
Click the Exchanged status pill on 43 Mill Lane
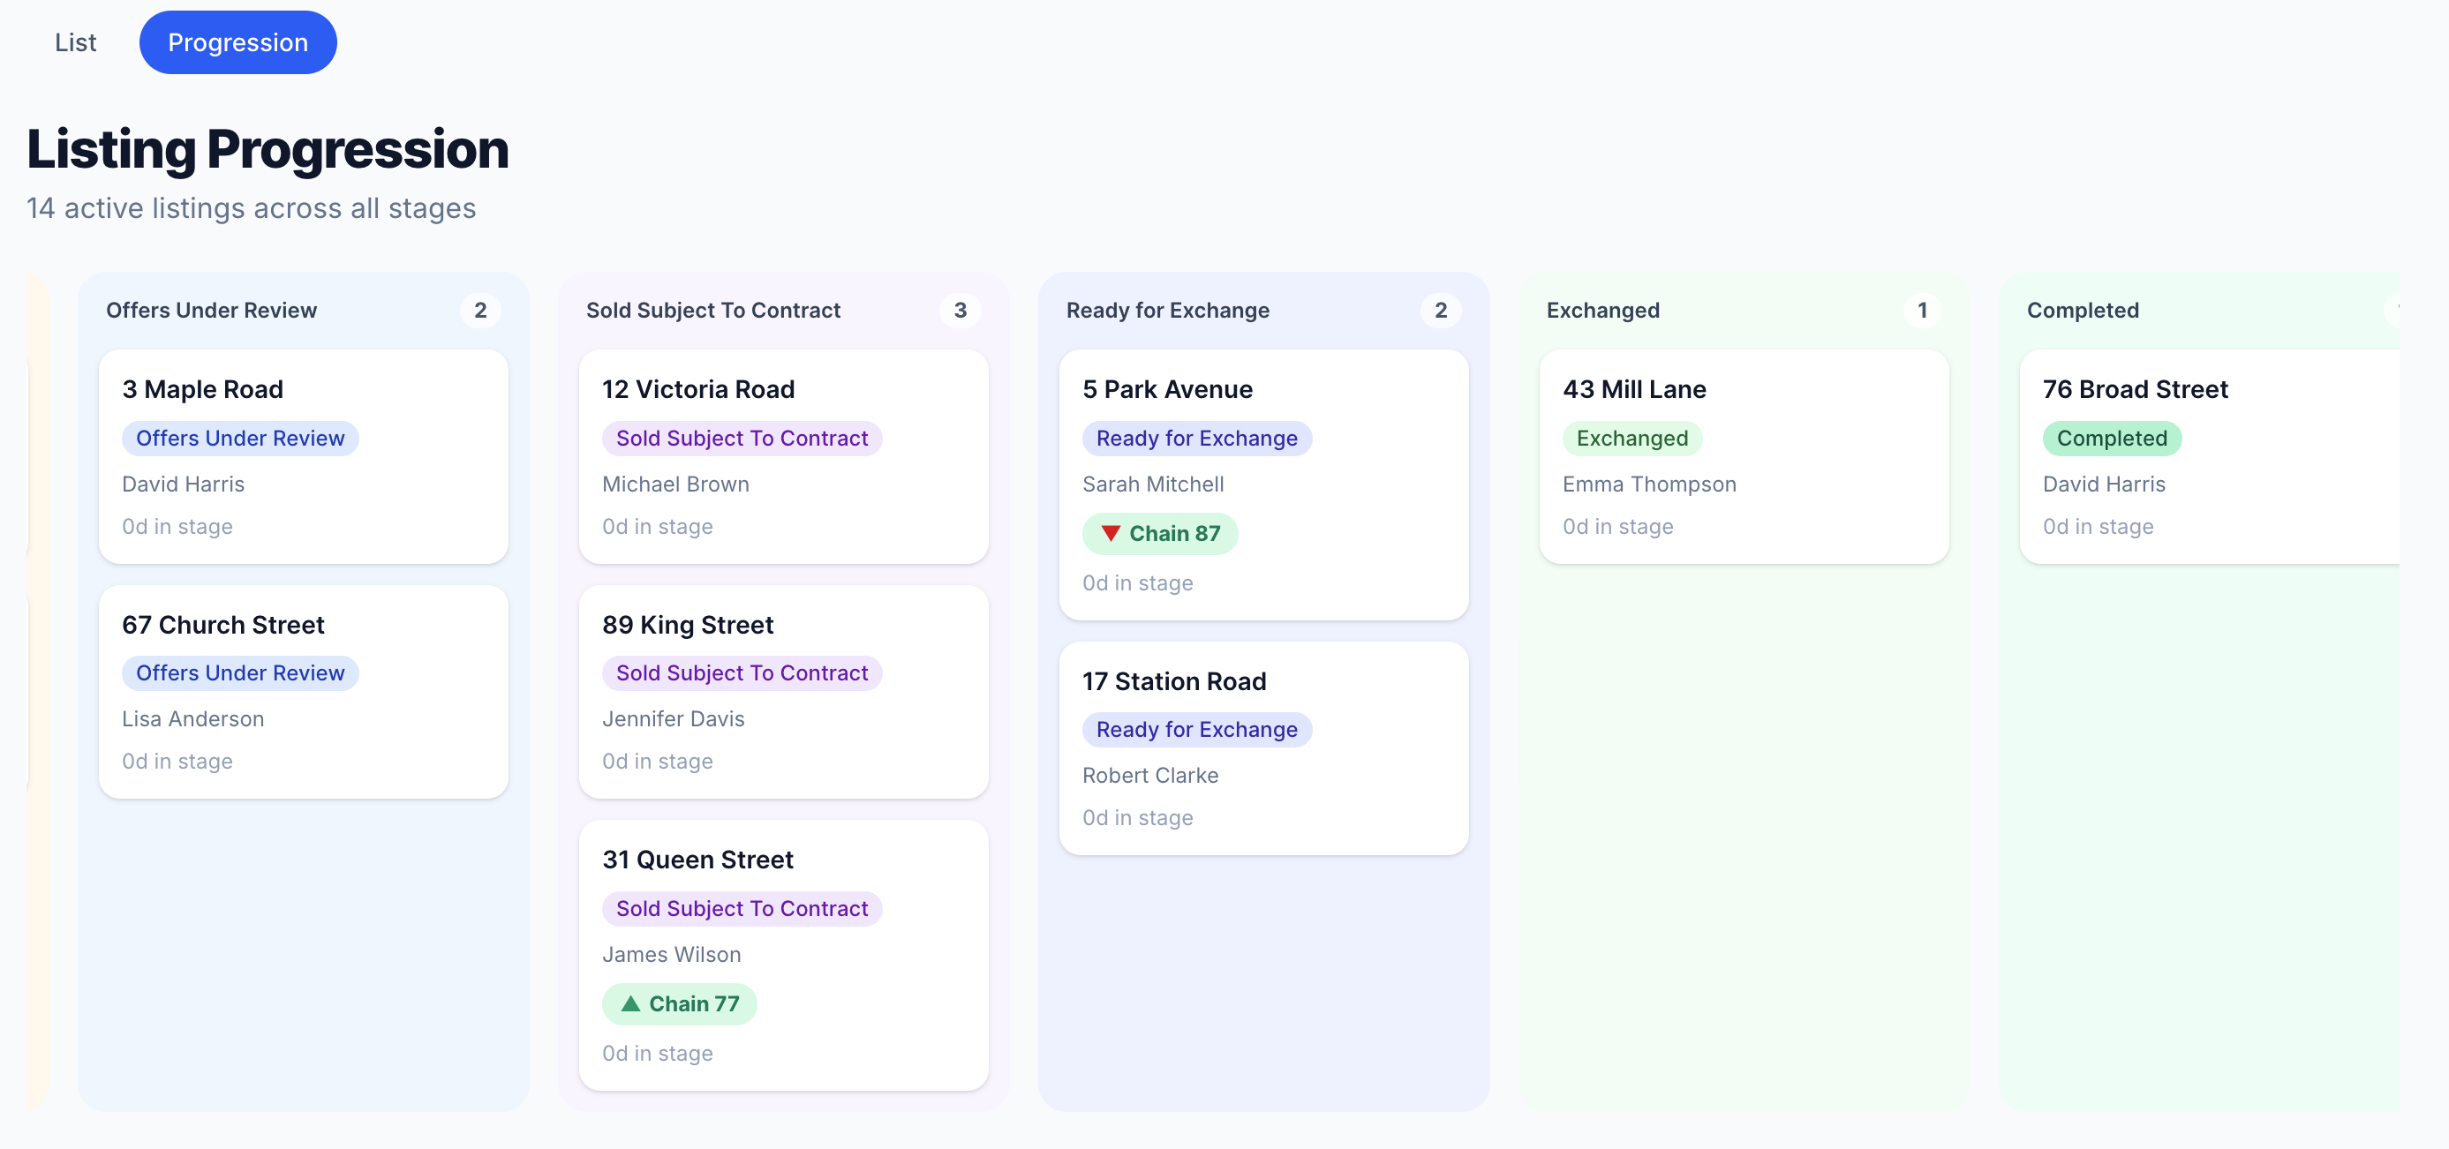coord(1631,438)
